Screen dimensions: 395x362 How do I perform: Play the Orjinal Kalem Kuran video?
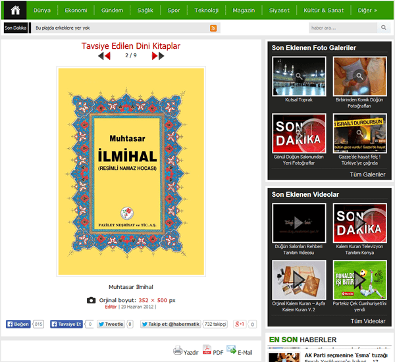tap(299, 280)
